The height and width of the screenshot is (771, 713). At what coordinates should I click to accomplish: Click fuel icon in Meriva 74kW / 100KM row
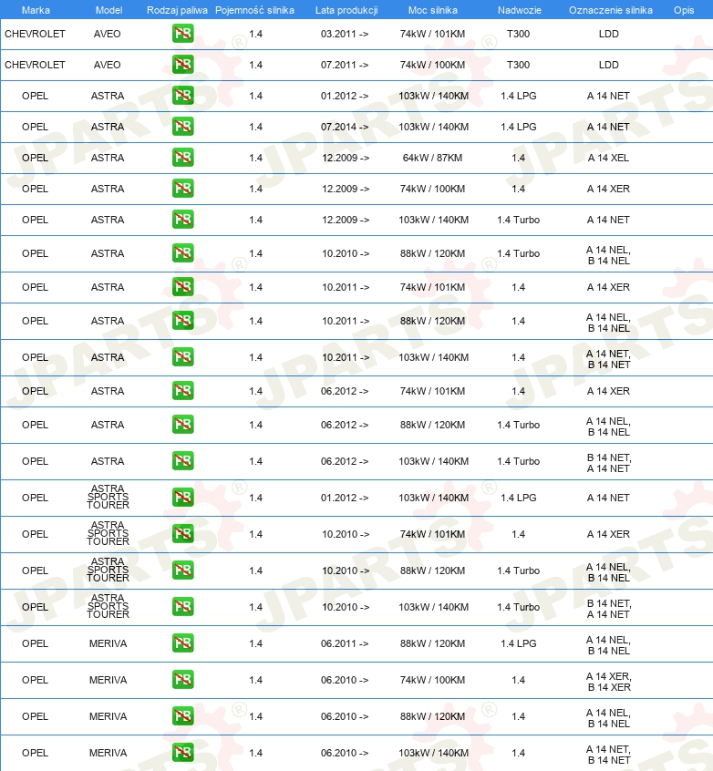coord(182,680)
